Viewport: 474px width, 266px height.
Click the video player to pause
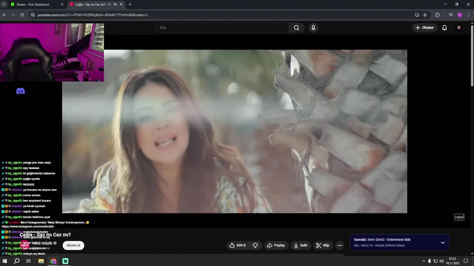[x=234, y=131]
